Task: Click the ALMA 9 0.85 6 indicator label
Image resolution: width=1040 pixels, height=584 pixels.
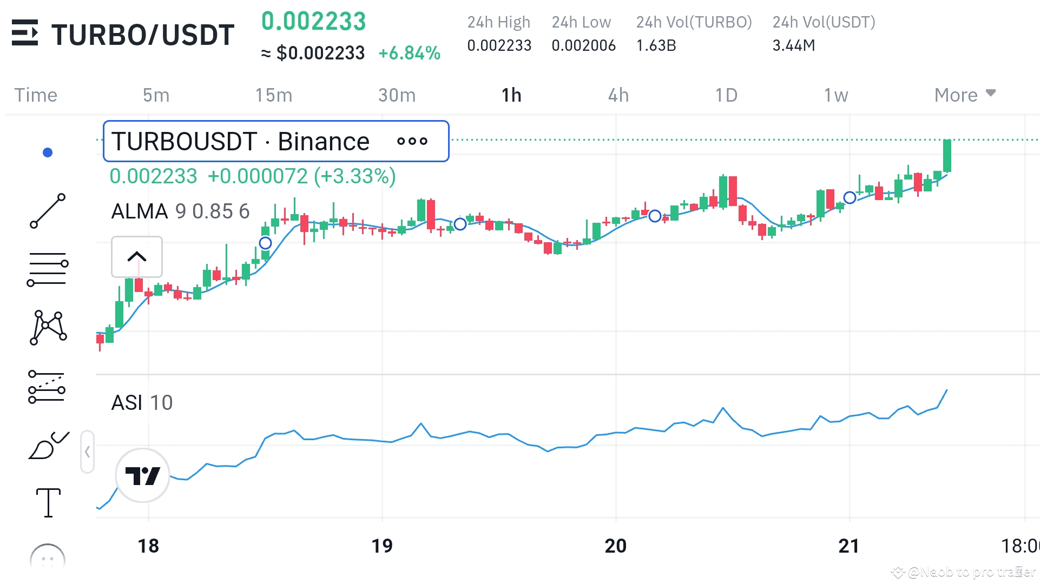Action: click(180, 211)
